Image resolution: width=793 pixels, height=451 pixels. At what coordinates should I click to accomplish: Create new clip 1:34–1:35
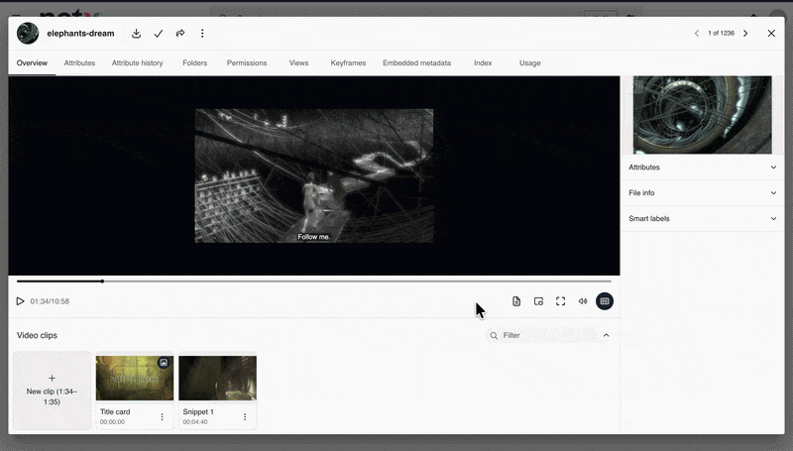click(x=53, y=391)
